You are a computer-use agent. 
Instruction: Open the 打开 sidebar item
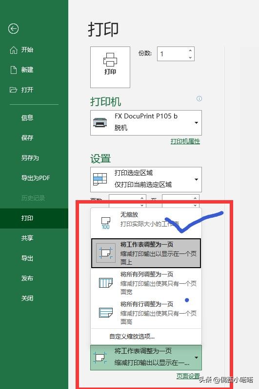pos(34,90)
